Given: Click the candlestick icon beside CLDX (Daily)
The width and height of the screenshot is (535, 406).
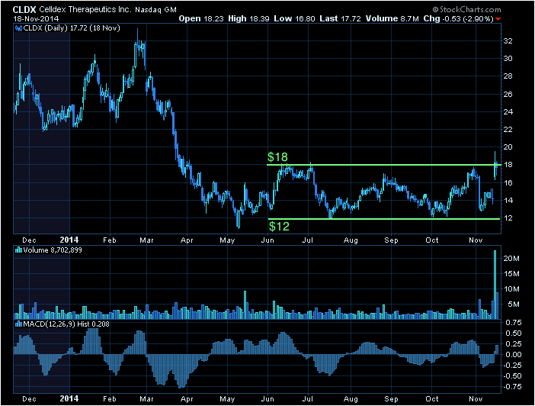Looking at the screenshot, I should pos(19,28).
